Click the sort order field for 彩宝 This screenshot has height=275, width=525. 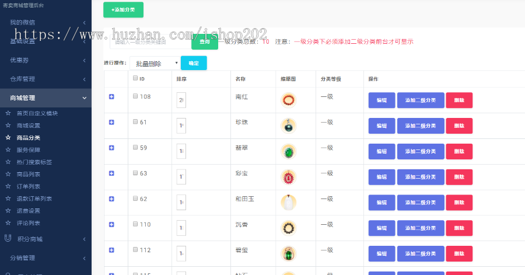point(181,177)
